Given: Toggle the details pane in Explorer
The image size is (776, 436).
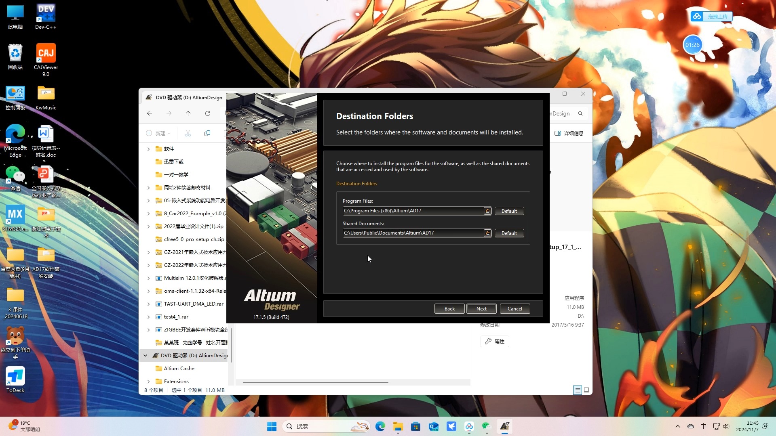Looking at the screenshot, I should click(569, 133).
